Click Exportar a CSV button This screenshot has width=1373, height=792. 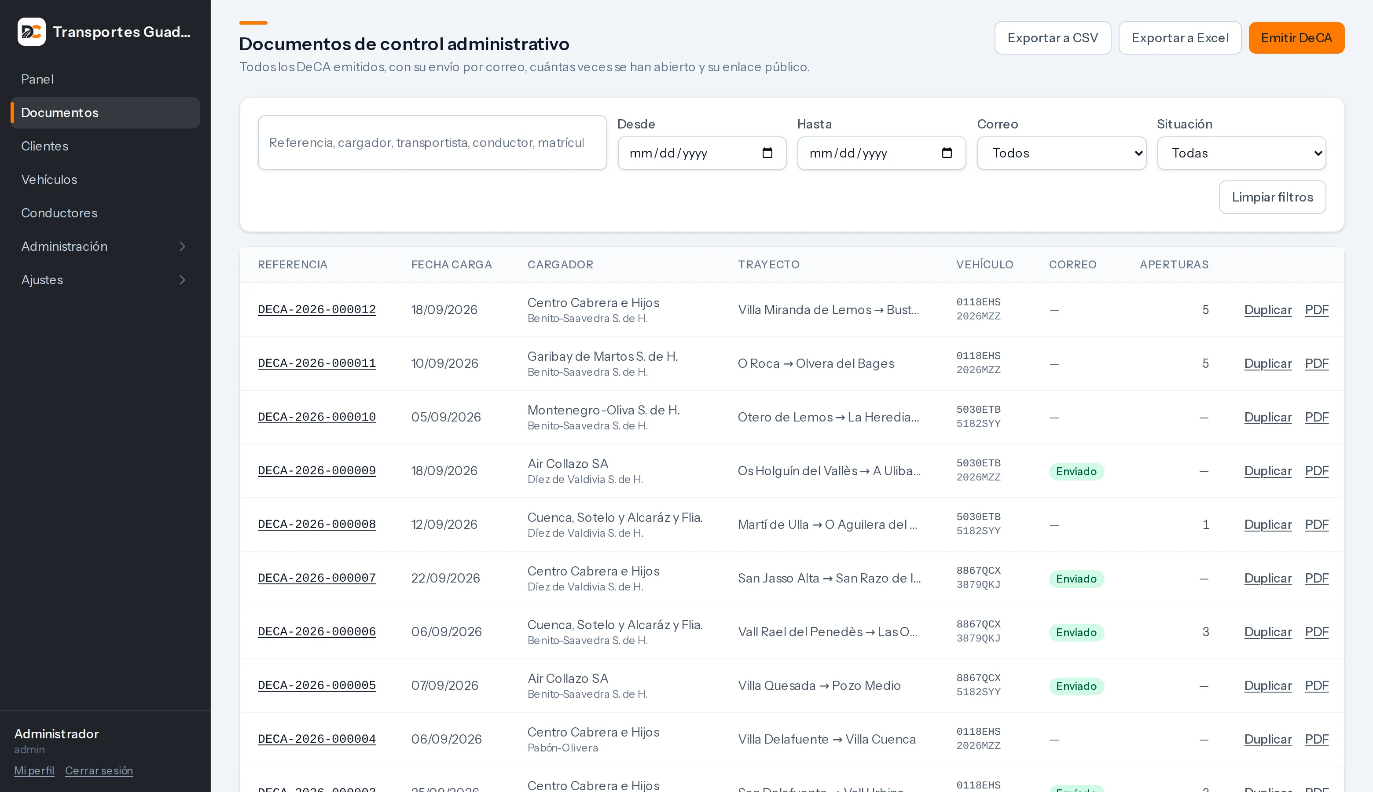(x=1053, y=37)
